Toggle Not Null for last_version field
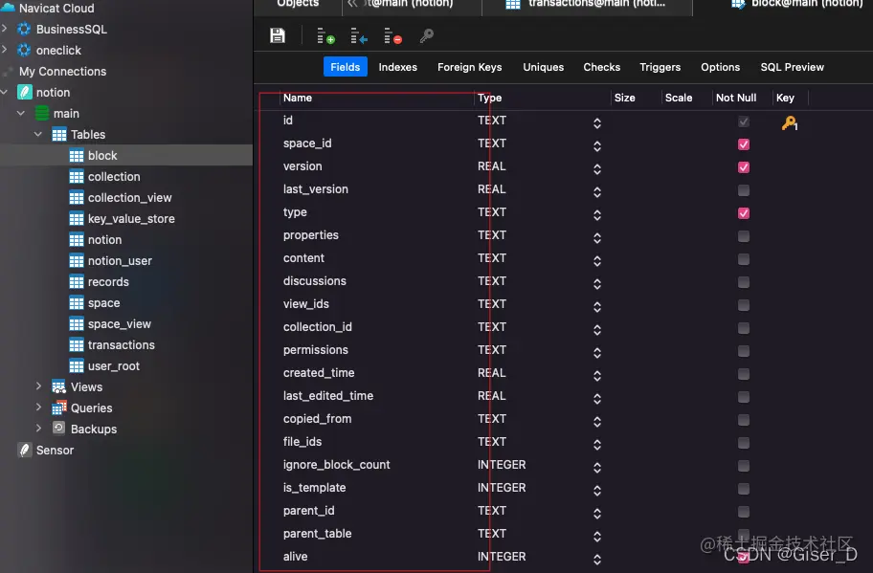This screenshot has height=573, width=873. pos(743,190)
